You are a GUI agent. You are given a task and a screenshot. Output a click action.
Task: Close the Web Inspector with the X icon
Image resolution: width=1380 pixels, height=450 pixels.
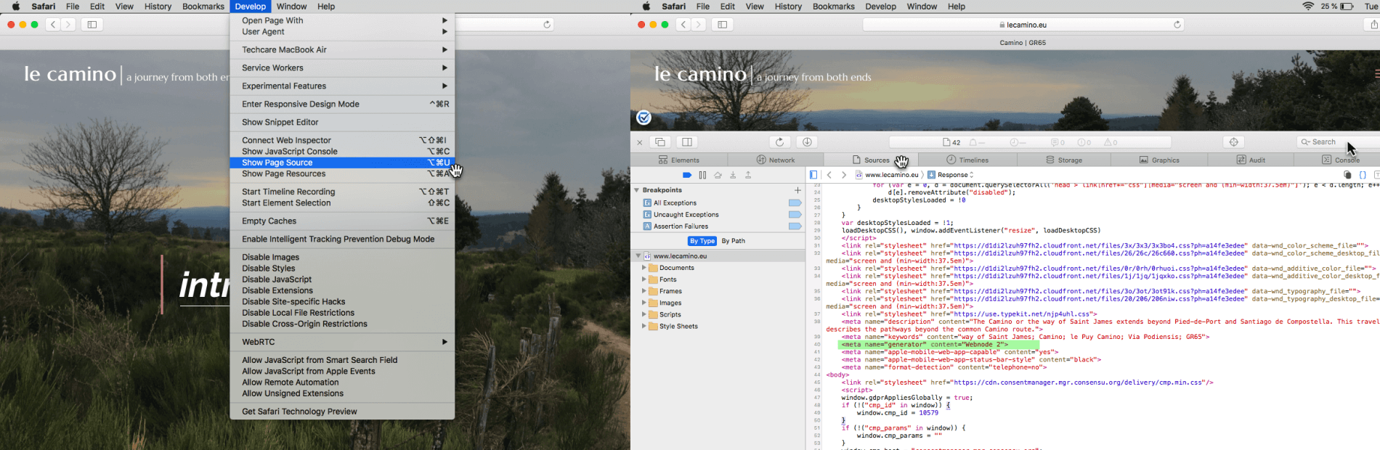(640, 142)
